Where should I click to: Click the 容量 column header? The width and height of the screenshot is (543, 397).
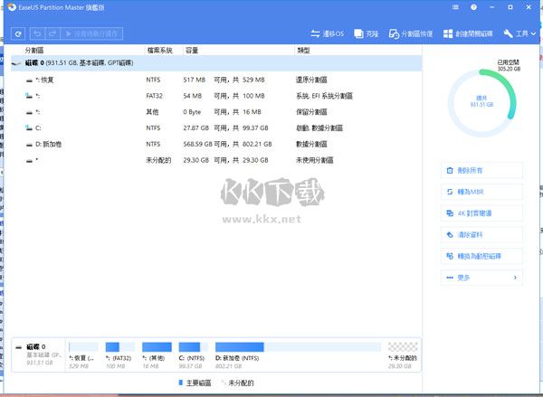click(x=192, y=51)
